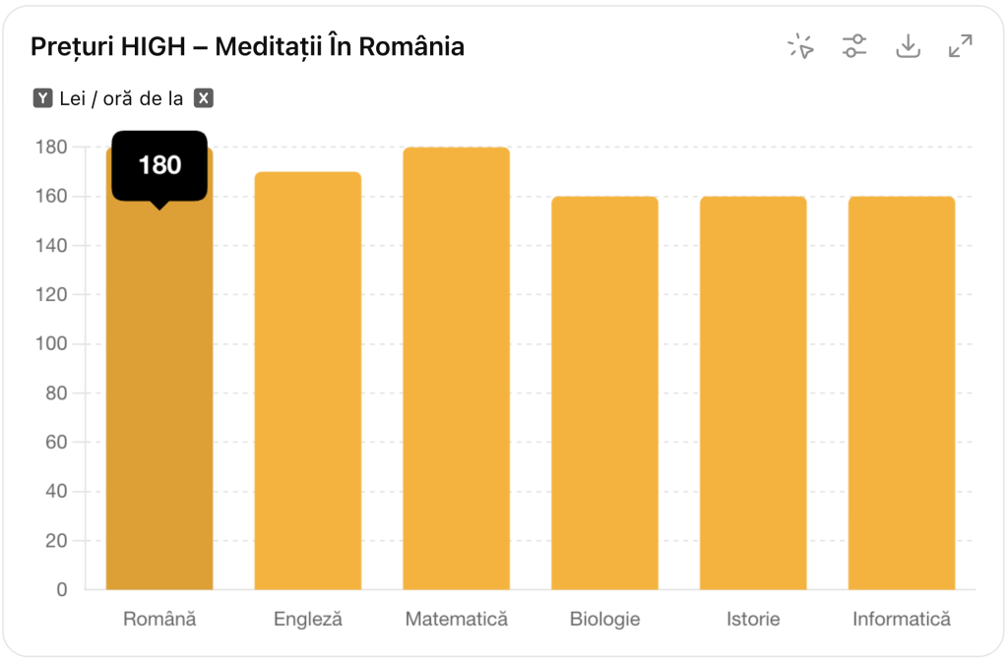Select the Română bar in the chart
This screenshot has width=1008, height=660.
tap(159, 393)
